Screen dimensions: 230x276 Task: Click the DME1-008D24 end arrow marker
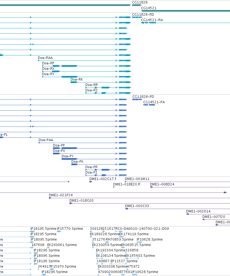(x=151, y=187)
